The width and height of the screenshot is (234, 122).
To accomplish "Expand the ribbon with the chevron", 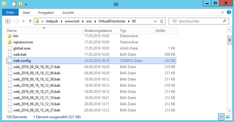I will (x=222, y=12).
